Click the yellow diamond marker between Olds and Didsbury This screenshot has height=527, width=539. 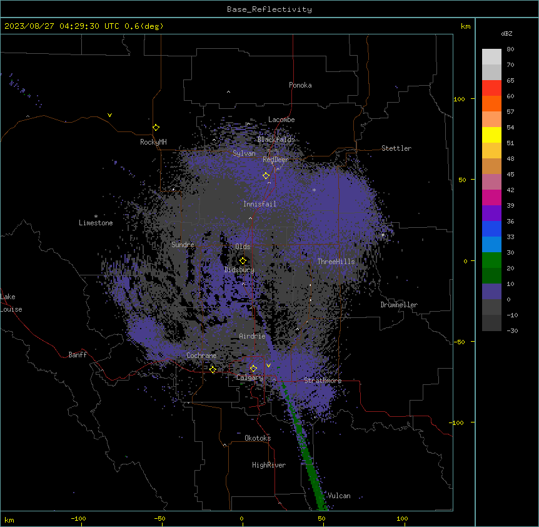(x=243, y=261)
